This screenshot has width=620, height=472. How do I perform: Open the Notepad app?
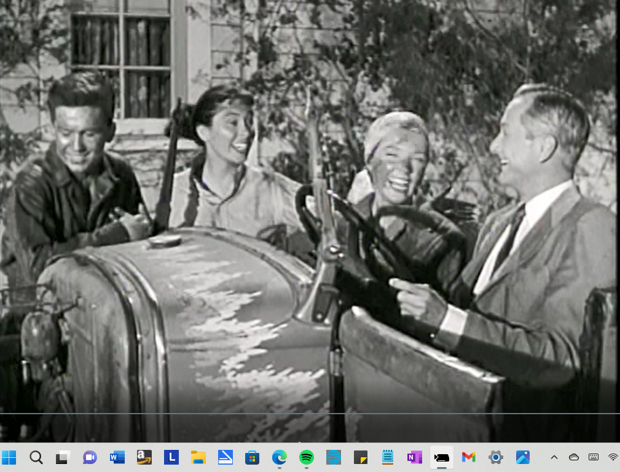click(x=388, y=457)
